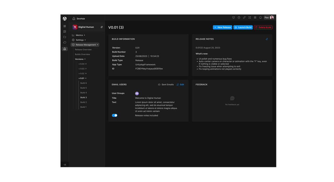Collapse the Versions tree
Image resolution: width=334 pixels, height=182 pixels.
click(81, 59)
